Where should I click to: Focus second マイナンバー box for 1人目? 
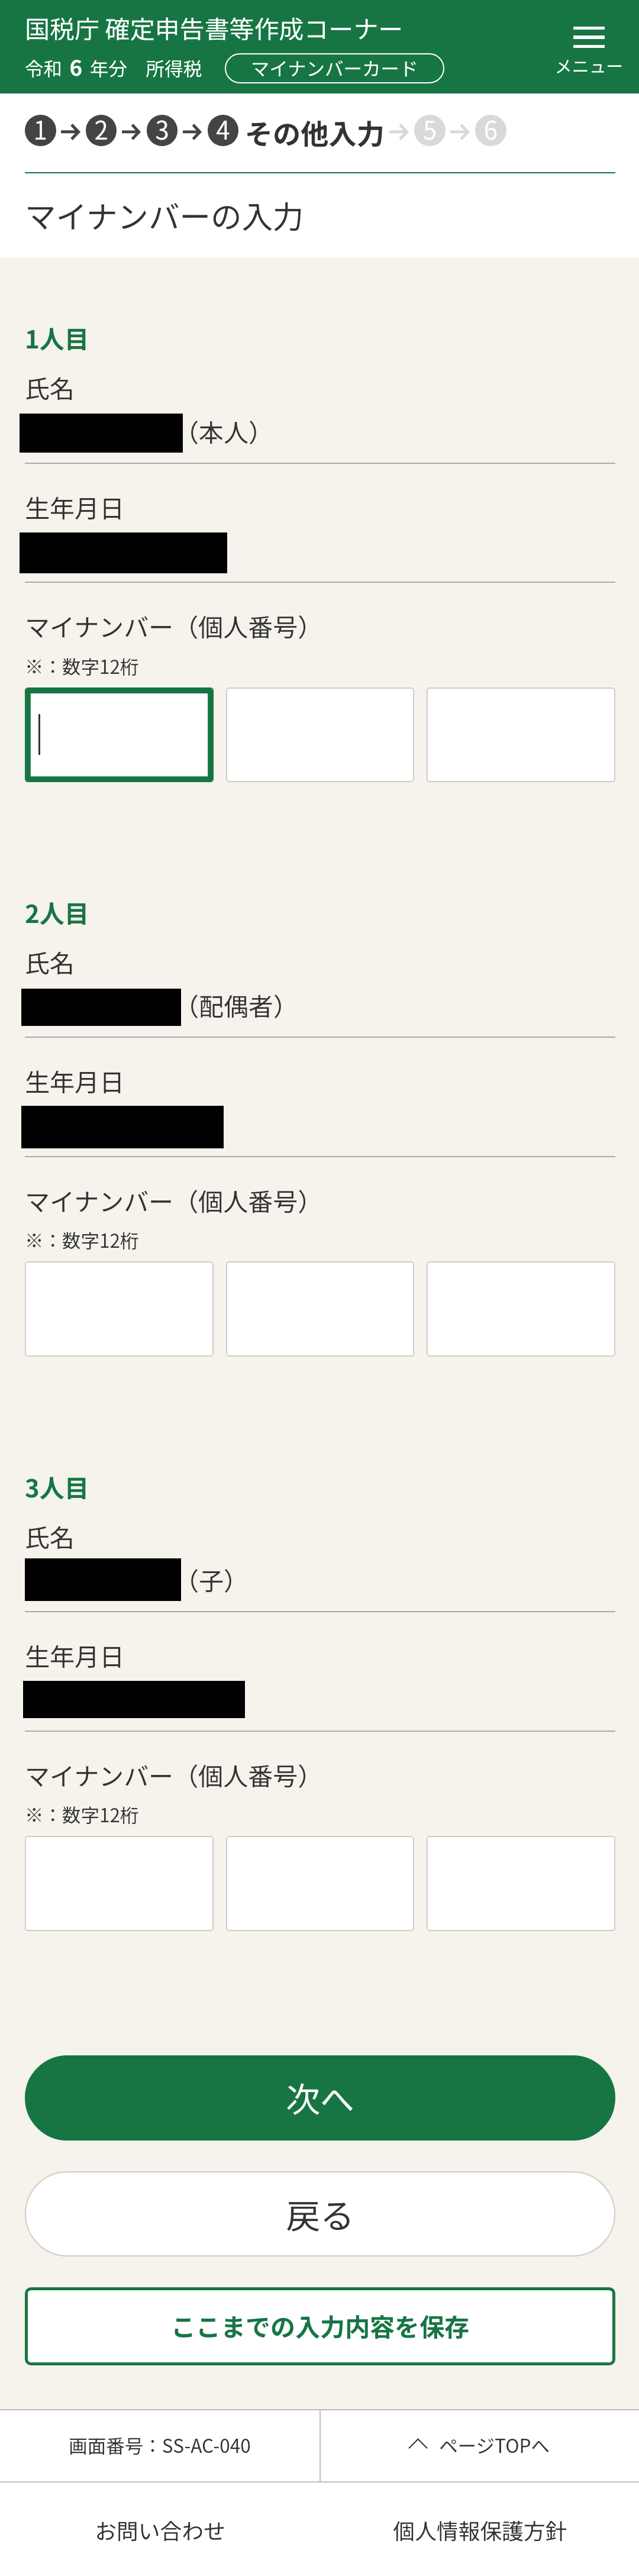(x=320, y=734)
